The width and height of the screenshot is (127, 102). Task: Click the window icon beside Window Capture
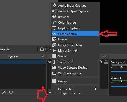pos(54,73)
